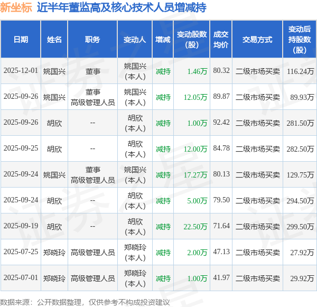Click 二级市场买卖 in the 2025-09-25 row
Image resolution: width=317 pixels, height=307 pixels.
click(258, 149)
